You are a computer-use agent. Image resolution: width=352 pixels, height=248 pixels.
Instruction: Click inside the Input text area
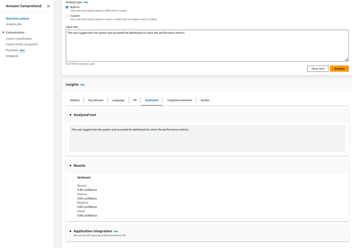[x=207, y=46]
